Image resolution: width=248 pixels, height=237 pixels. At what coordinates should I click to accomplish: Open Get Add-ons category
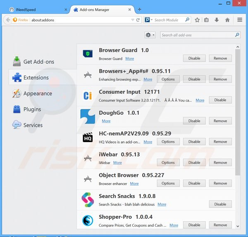[x=38, y=62]
